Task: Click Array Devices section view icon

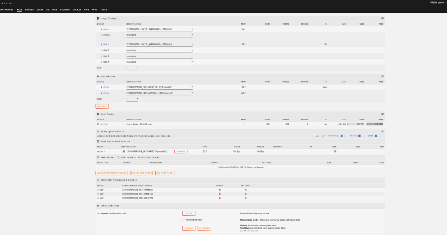Action: tap(382, 18)
